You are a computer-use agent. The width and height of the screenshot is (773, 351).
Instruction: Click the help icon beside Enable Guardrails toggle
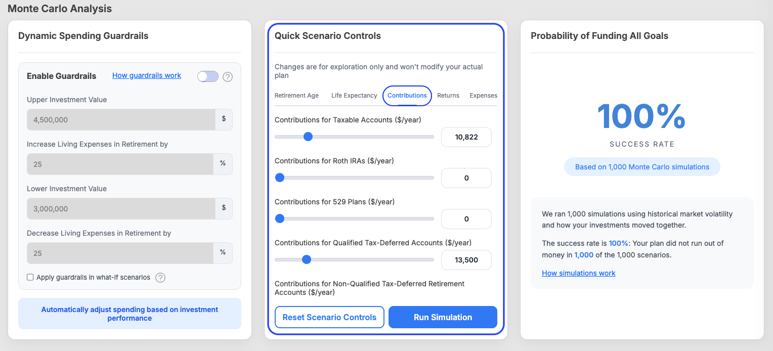click(228, 77)
